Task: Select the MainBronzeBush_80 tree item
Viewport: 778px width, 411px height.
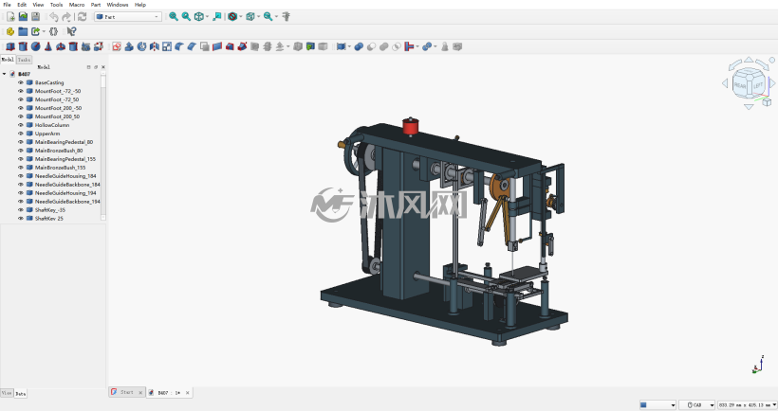Action: 59,150
